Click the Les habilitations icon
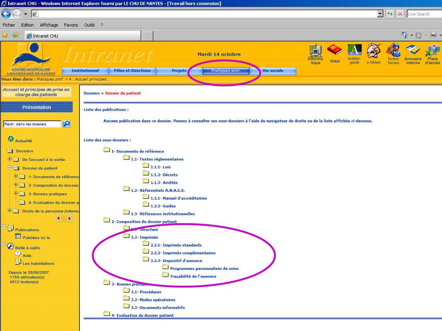The image size is (442, 331). pyautogui.click(x=18, y=262)
